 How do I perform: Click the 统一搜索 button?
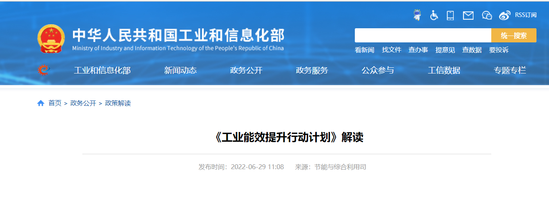click(x=513, y=36)
